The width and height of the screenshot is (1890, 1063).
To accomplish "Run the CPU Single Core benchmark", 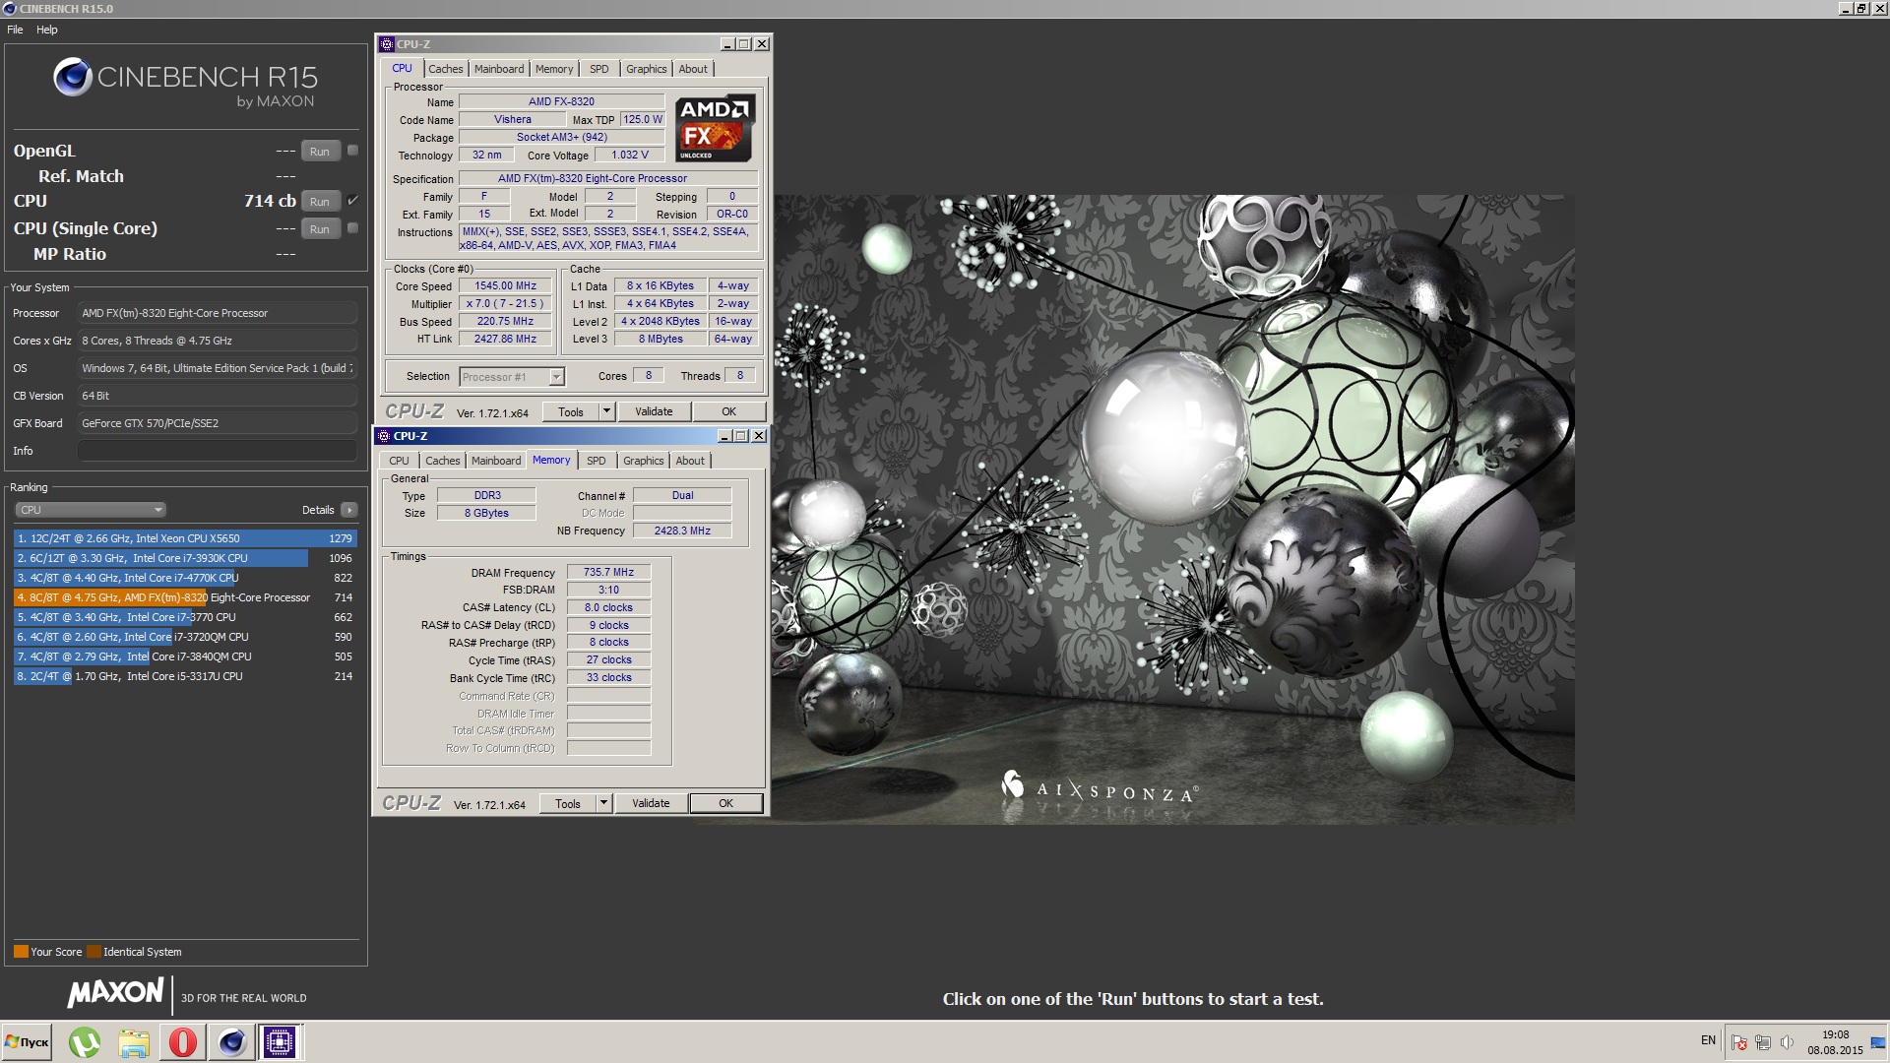I will [320, 229].
